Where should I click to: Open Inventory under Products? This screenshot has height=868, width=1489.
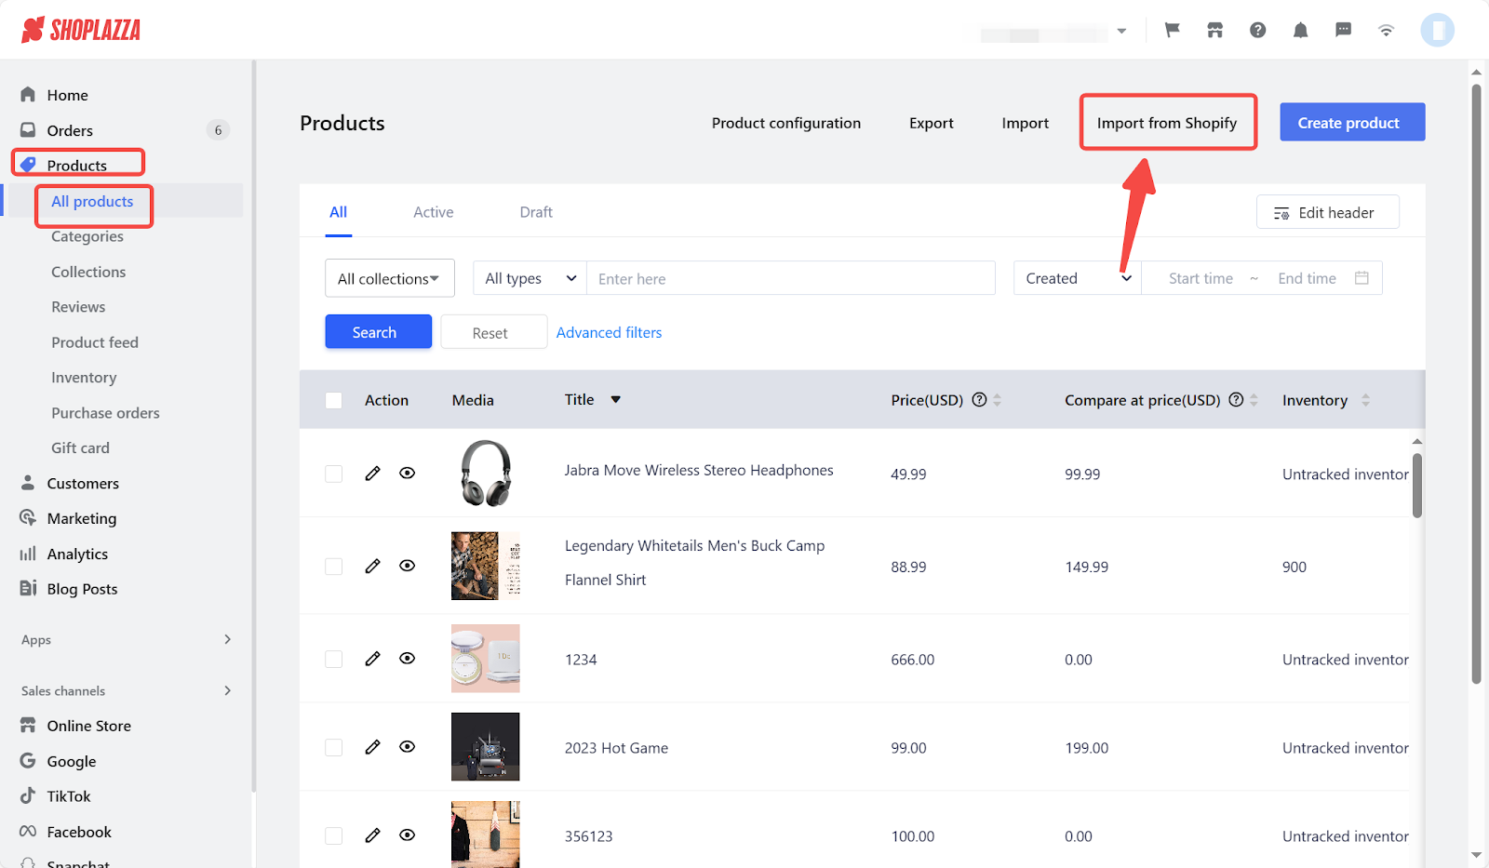[84, 378]
